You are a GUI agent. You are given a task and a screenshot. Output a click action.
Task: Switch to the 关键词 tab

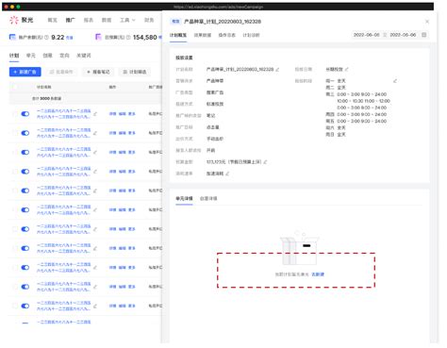point(84,56)
